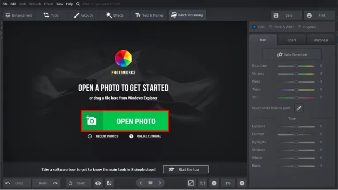Click the Auto Correction button
Screen dimensions: 338x190
pos(292,54)
